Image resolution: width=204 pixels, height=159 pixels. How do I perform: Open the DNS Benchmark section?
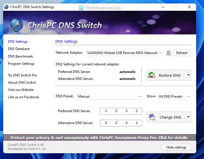pos(20,56)
